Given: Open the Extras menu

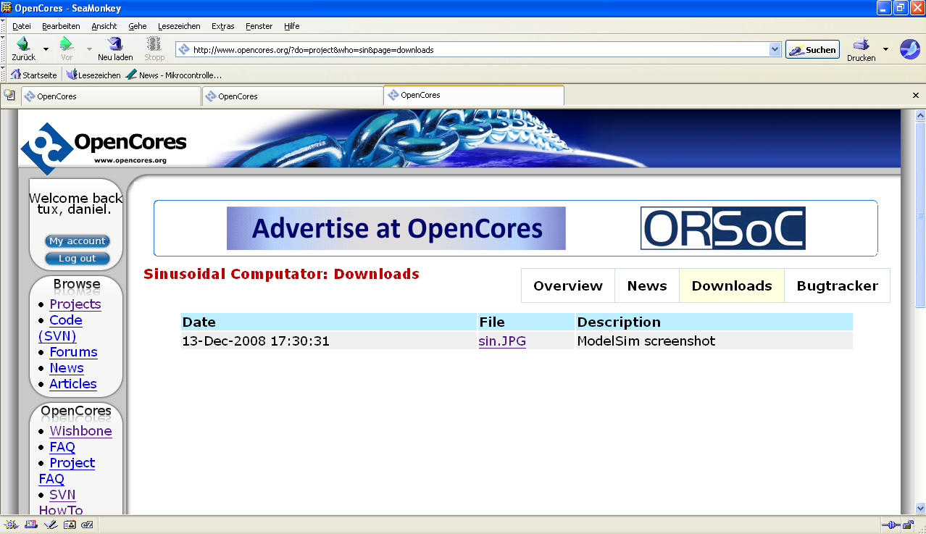Looking at the screenshot, I should [x=222, y=26].
